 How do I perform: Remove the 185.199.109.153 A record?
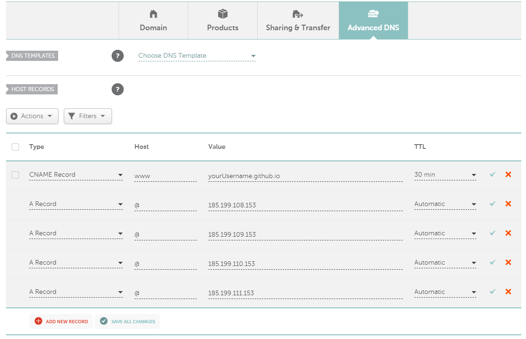point(508,233)
